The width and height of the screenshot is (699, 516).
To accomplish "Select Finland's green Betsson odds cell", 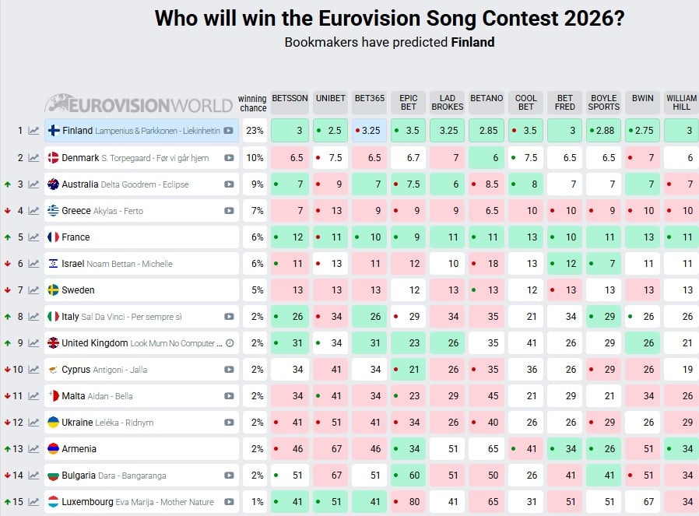I will coord(290,131).
